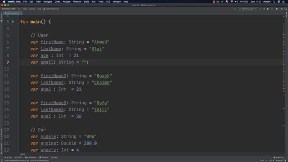
Task: Click the main() breadcrumb below editor
Action: (22, 154)
